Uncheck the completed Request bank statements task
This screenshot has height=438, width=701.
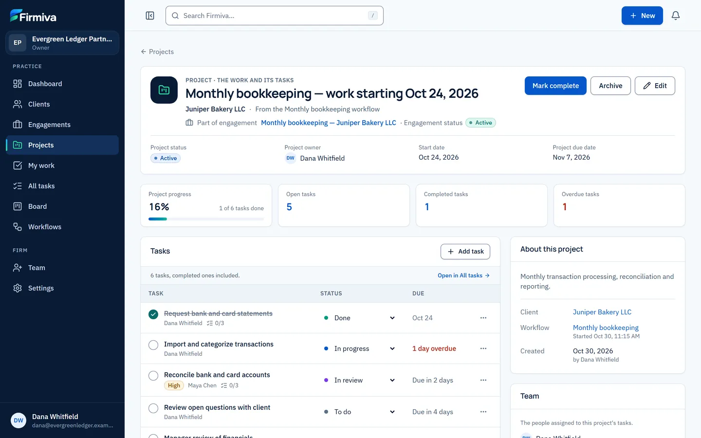coord(153,314)
